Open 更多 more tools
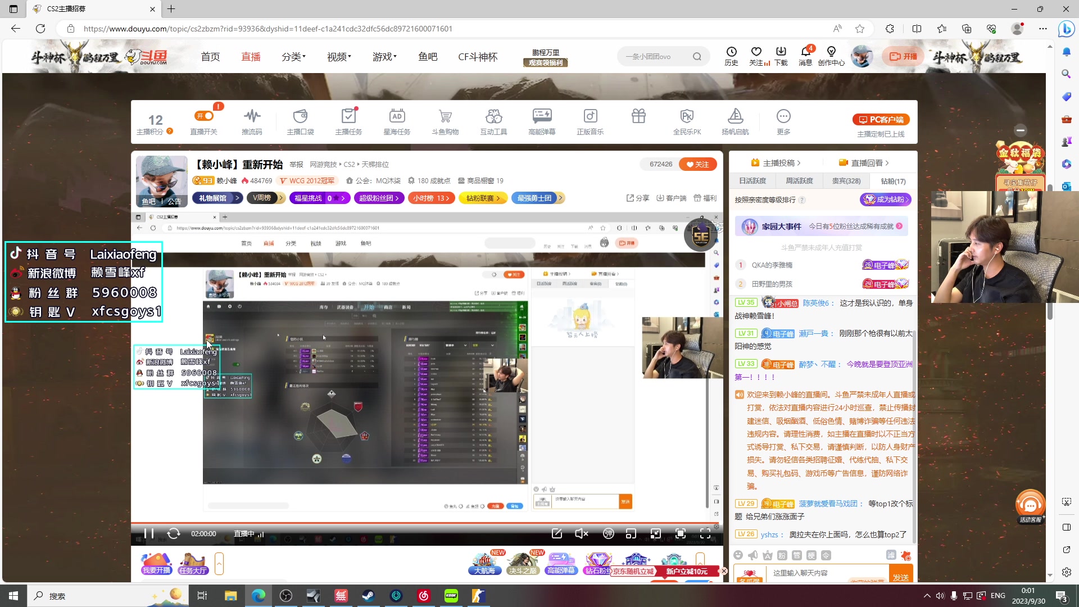The height and width of the screenshot is (607, 1079). click(783, 121)
